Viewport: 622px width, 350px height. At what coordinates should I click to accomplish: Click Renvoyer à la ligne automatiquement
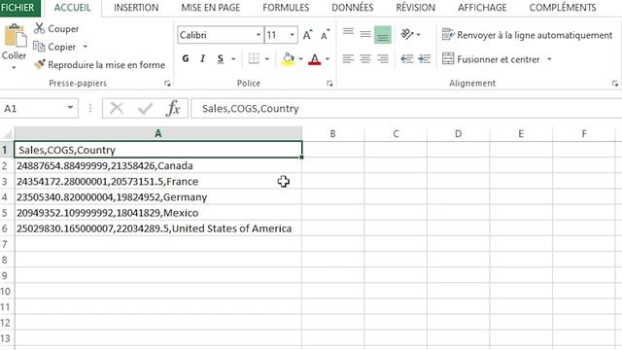tap(527, 35)
